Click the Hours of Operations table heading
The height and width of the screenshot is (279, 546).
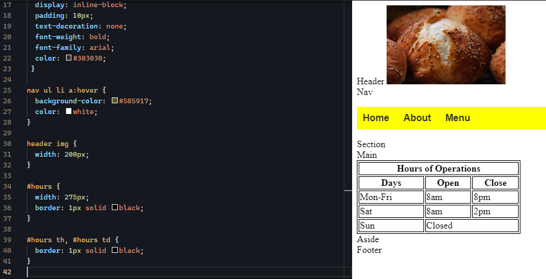(x=438, y=169)
